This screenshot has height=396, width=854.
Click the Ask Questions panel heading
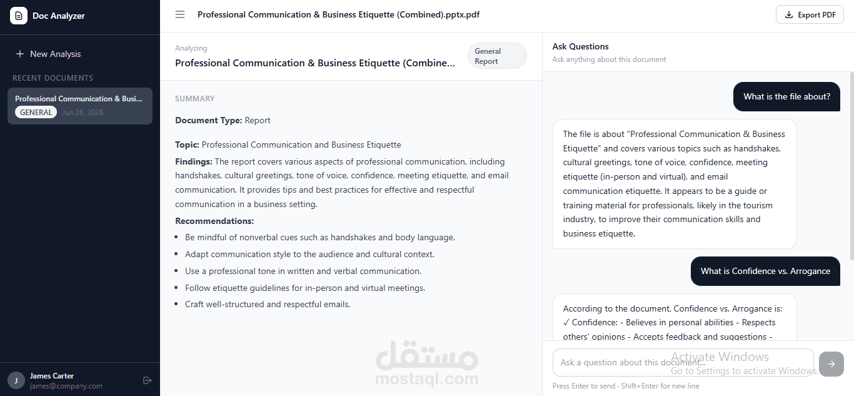pyautogui.click(x=580, y=46)
